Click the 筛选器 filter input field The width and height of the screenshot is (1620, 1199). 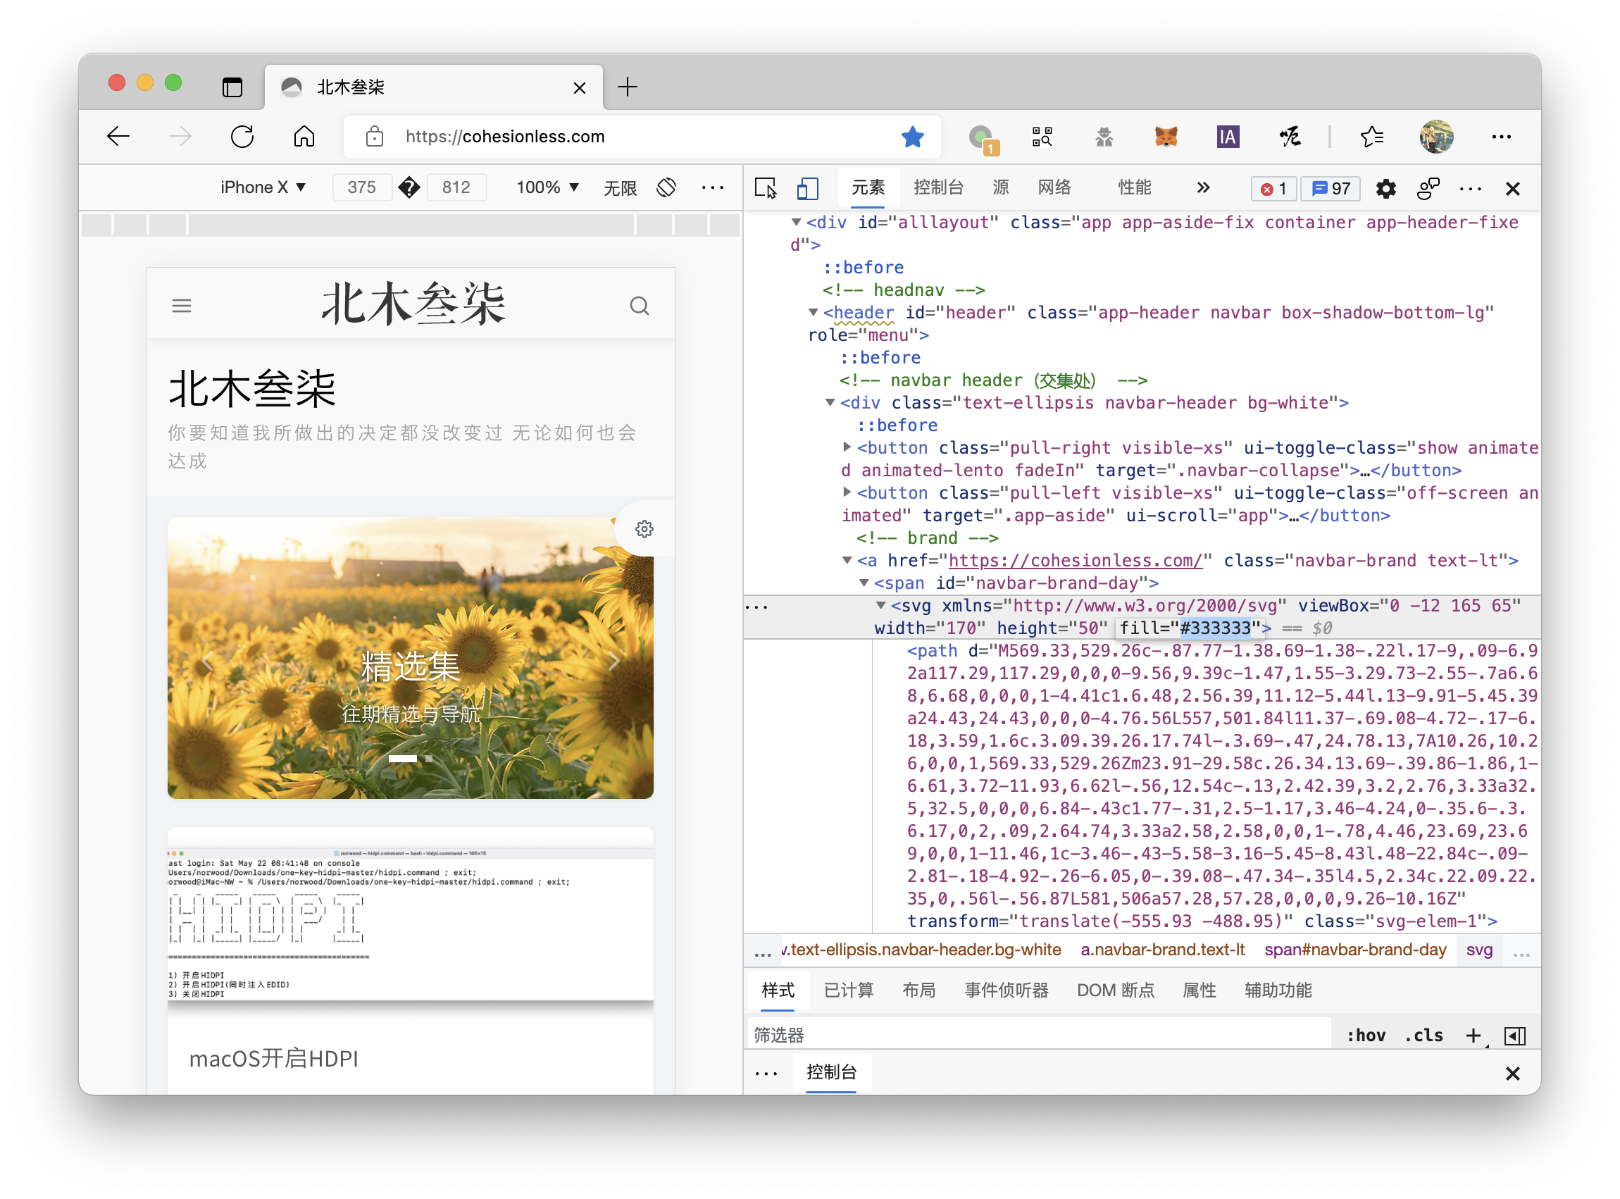[1038, 1035]
